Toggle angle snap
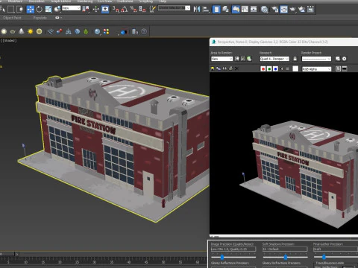 point(125,10)
